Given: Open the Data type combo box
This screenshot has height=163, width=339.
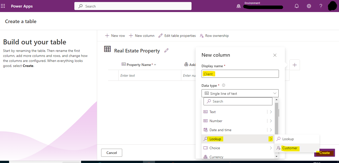Looking at the screenshot, I should [240, 93].
